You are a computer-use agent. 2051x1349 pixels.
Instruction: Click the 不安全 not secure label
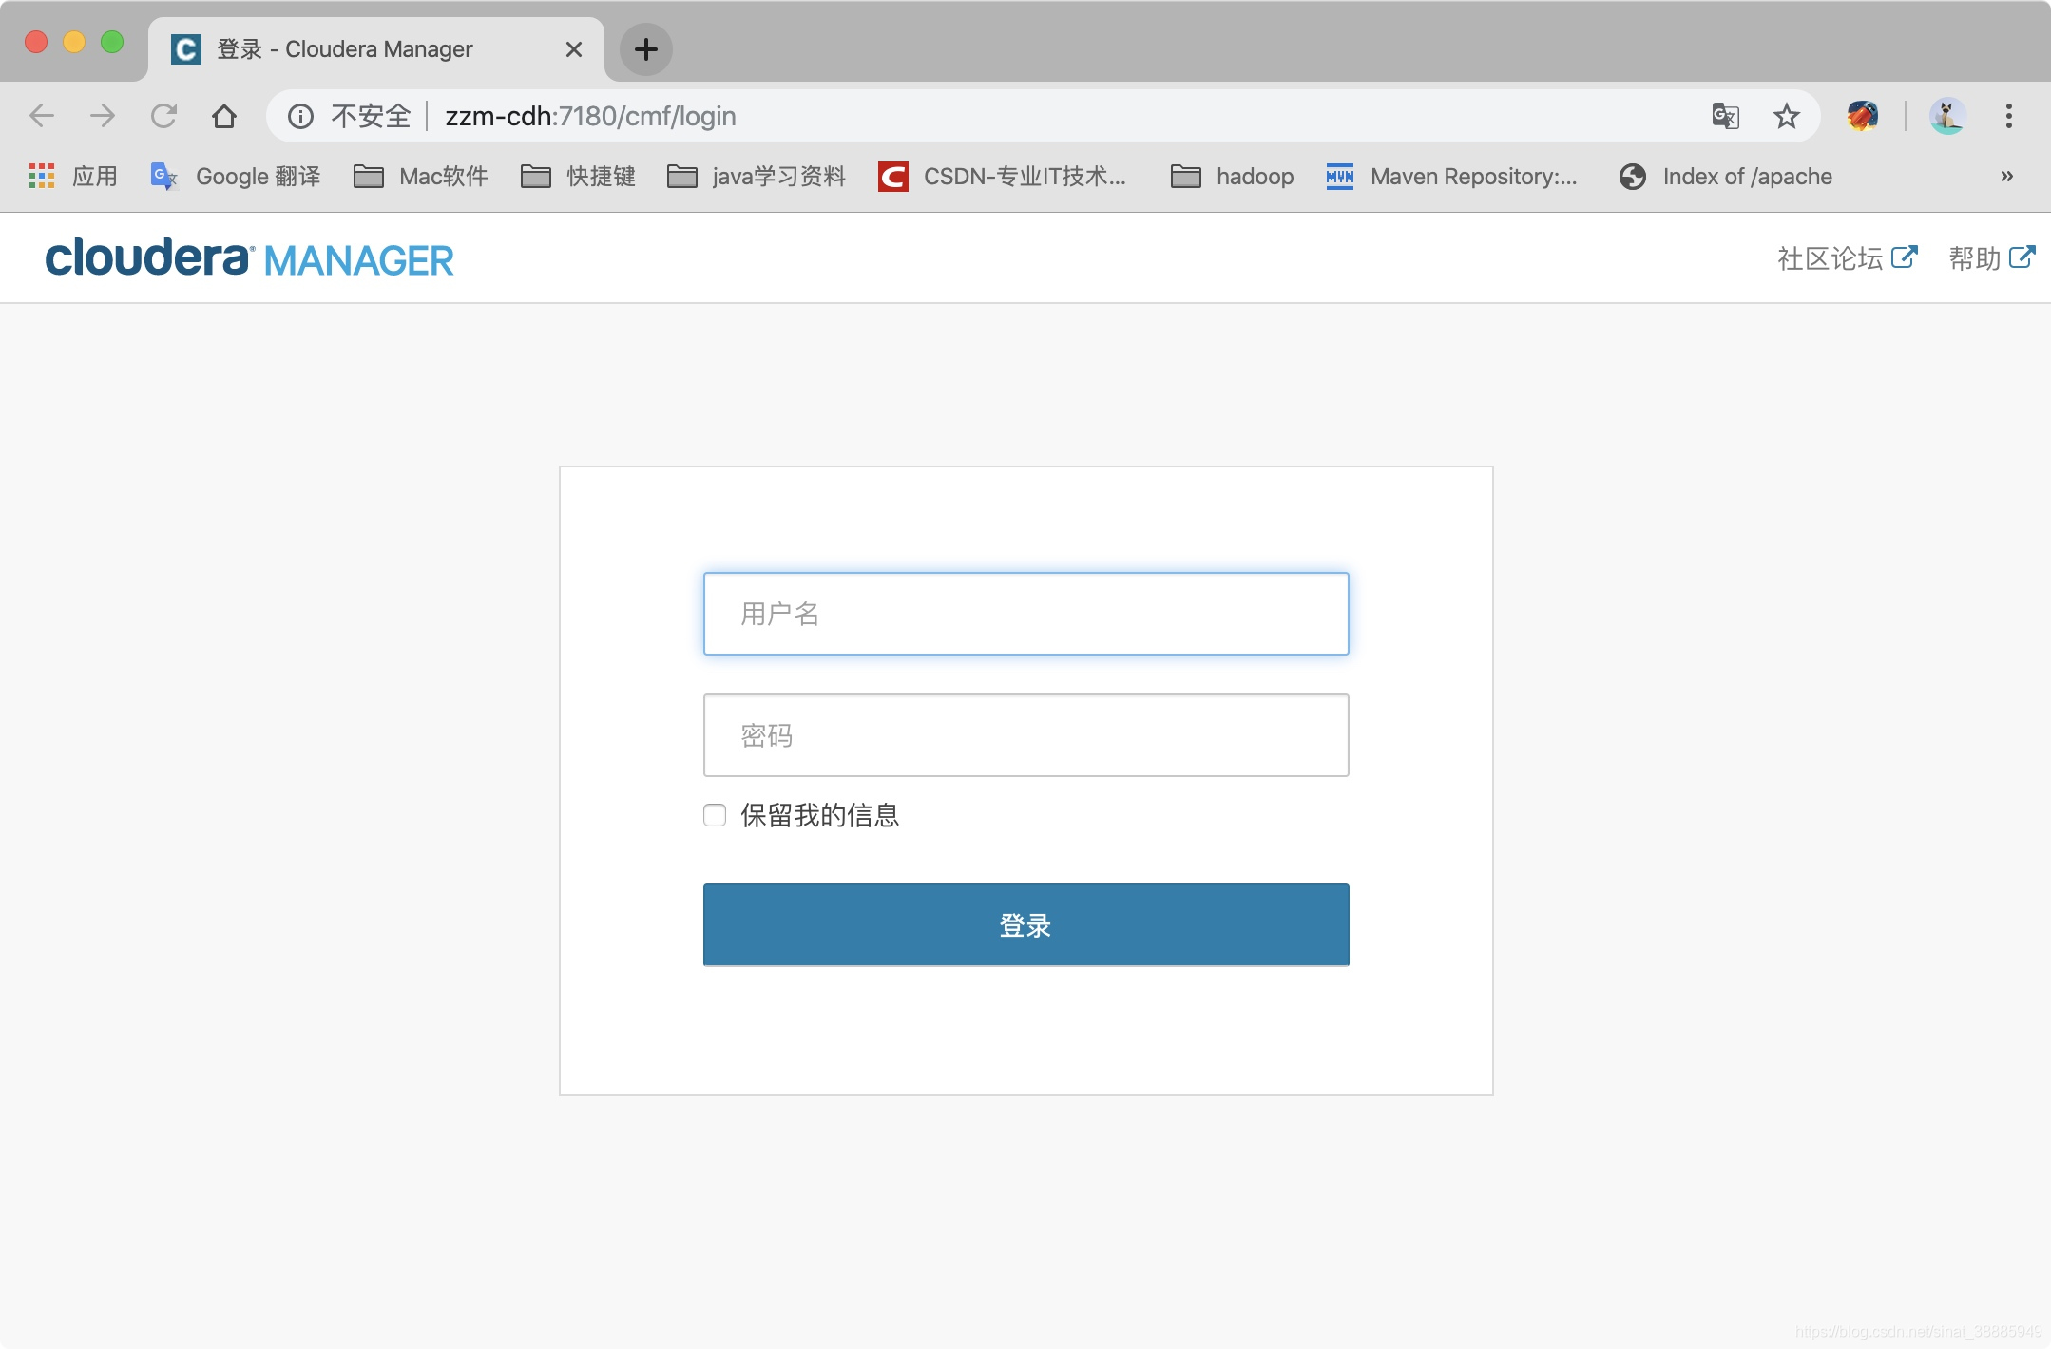coord(371,116)
